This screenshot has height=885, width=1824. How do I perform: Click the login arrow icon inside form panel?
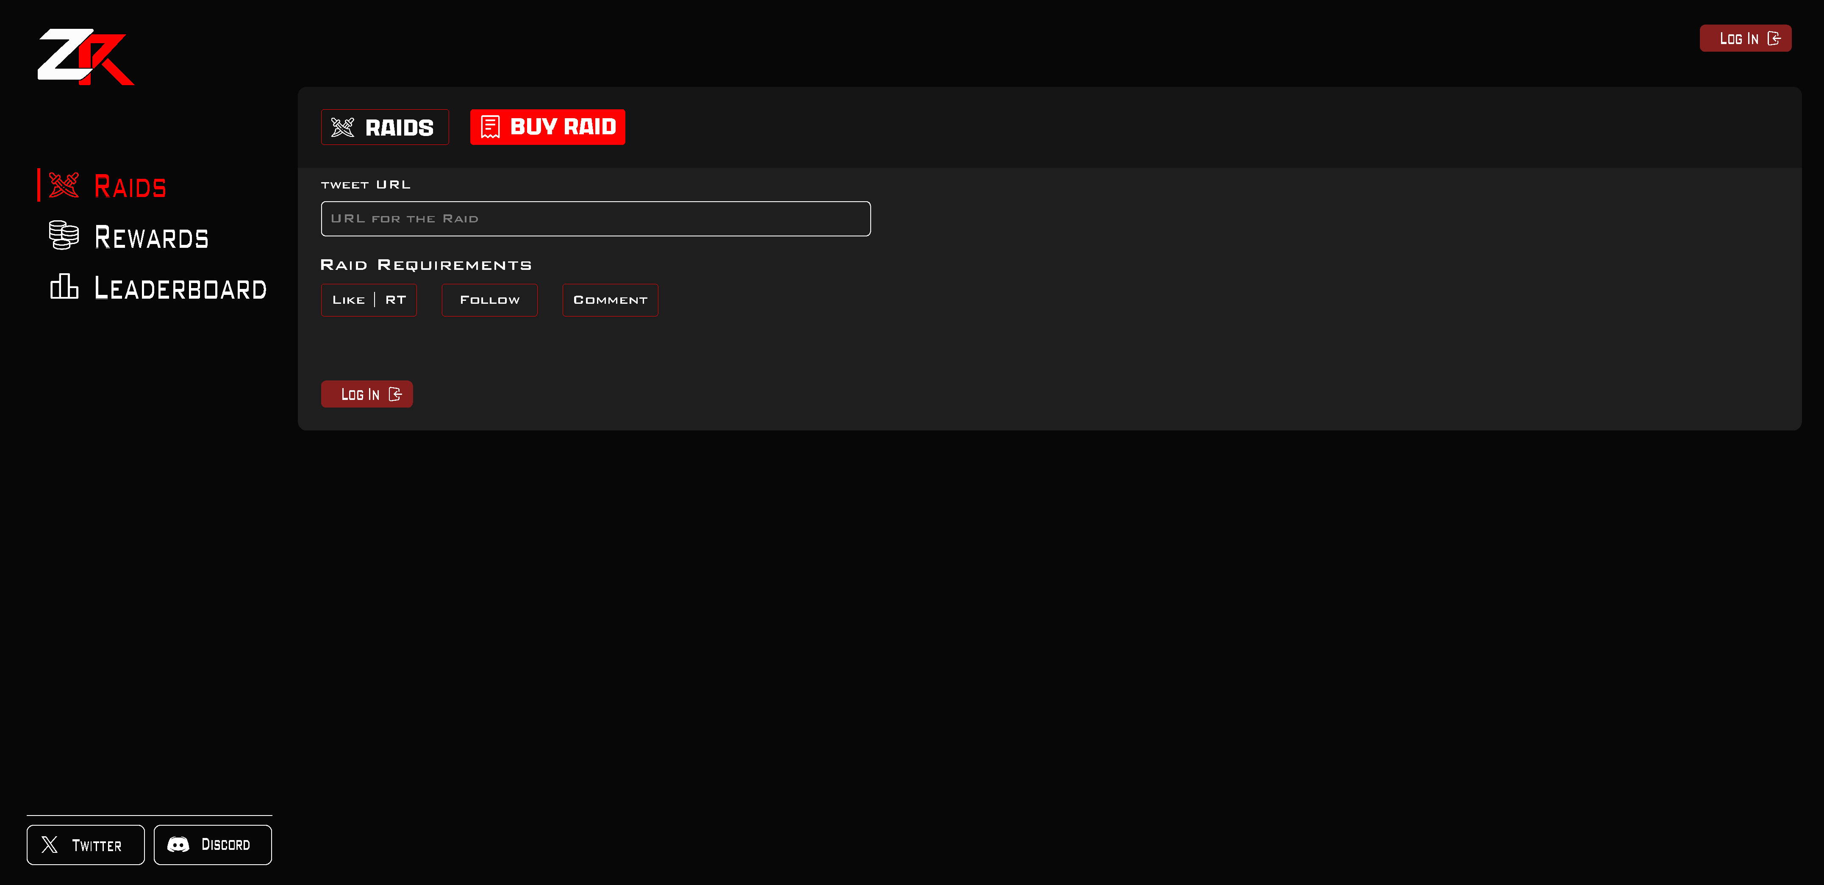coord(395,394)
